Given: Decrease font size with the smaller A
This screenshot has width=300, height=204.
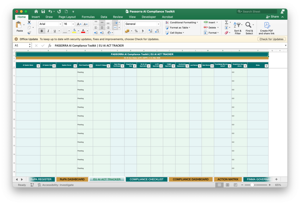Looking at the screenshot, I should (85, 24).
